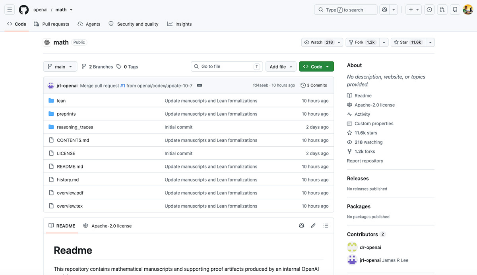Click the Go to file search field
Viewport: 477px width, 275px height.
[227, 67]
